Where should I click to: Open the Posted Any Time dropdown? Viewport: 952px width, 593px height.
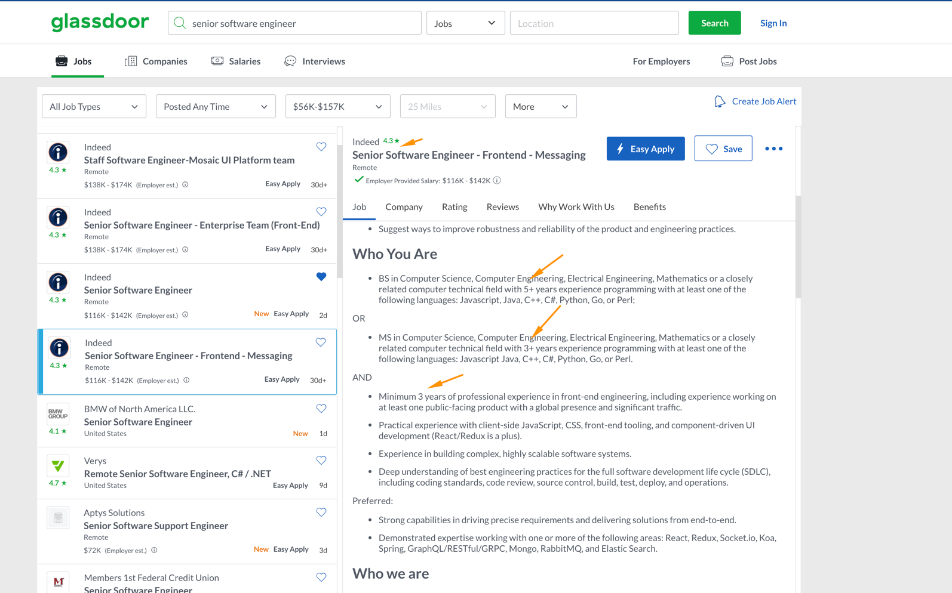pyautogui.click(x=216, y=106)
